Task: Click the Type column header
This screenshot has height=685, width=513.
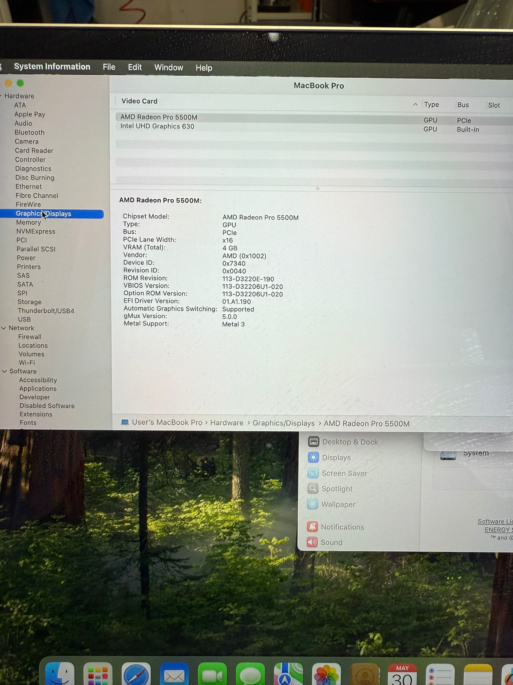Action: pos(432,104)
